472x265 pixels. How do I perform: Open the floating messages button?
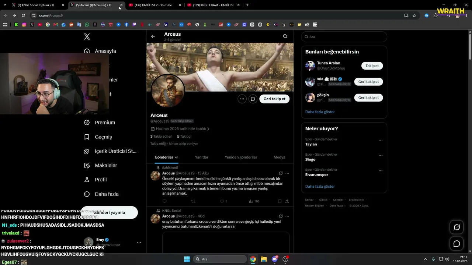point(457,244)
